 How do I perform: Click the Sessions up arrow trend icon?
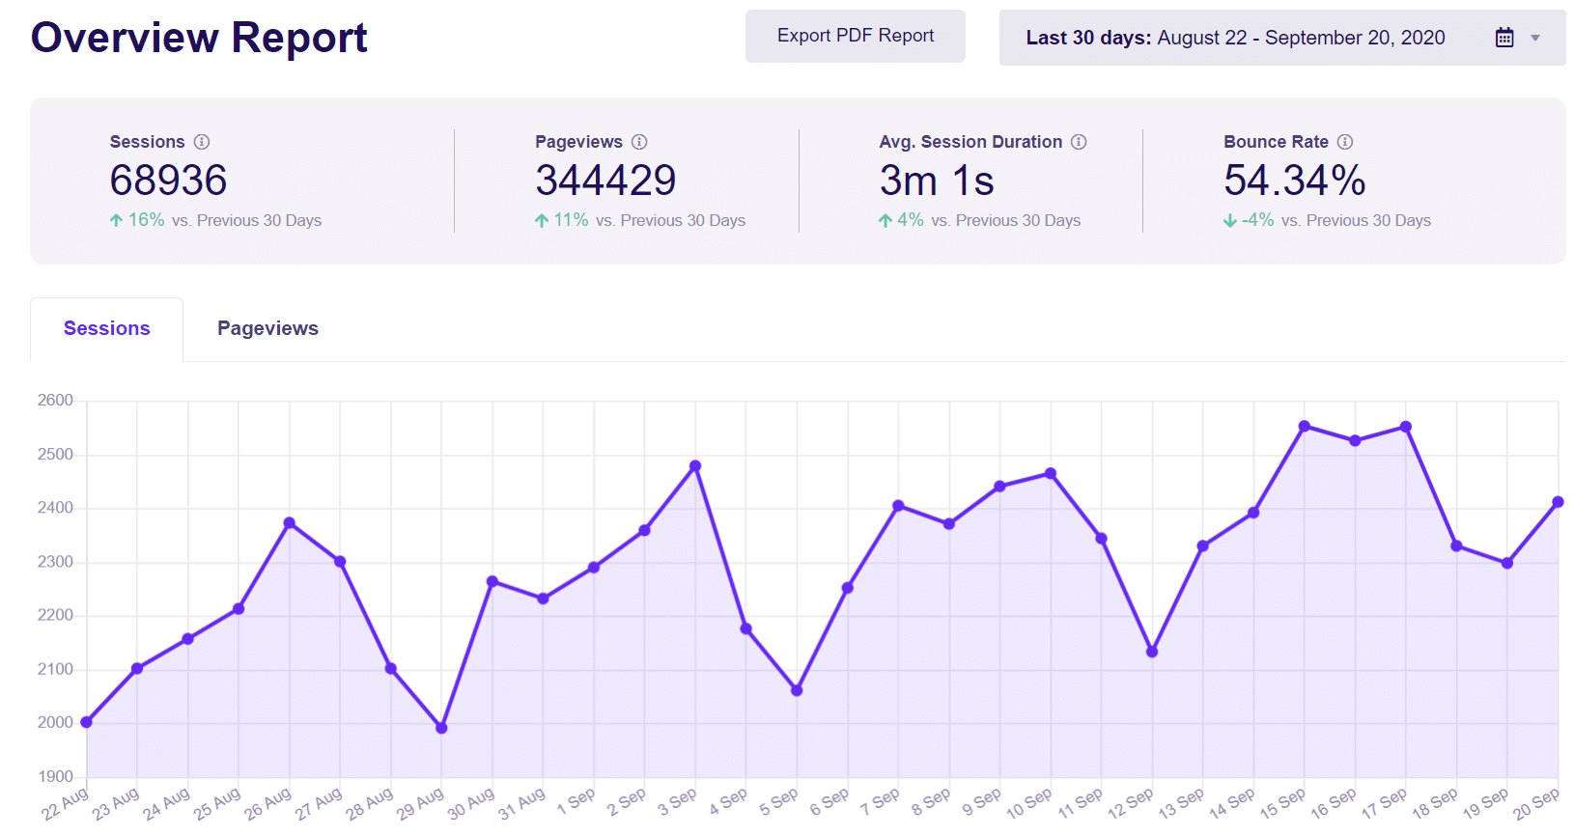116,220
